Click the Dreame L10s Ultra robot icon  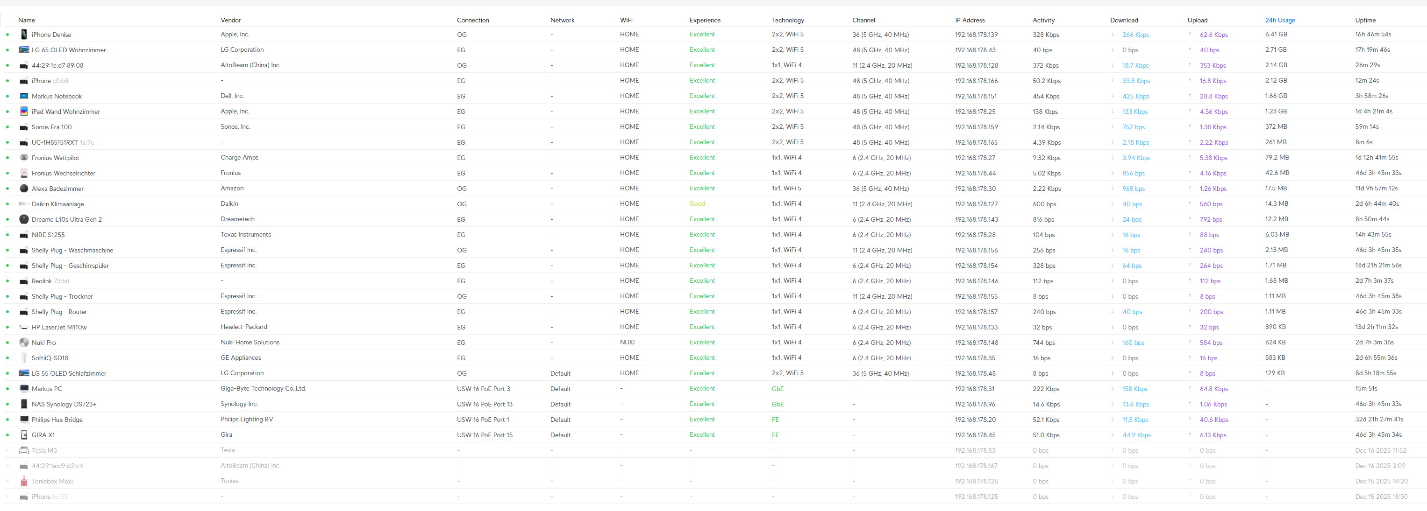click(x=24, y=219)
